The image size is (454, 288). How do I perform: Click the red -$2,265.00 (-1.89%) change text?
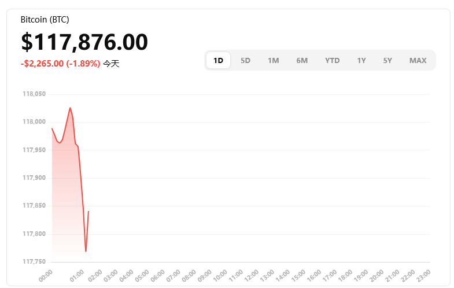tap(60, 64)
